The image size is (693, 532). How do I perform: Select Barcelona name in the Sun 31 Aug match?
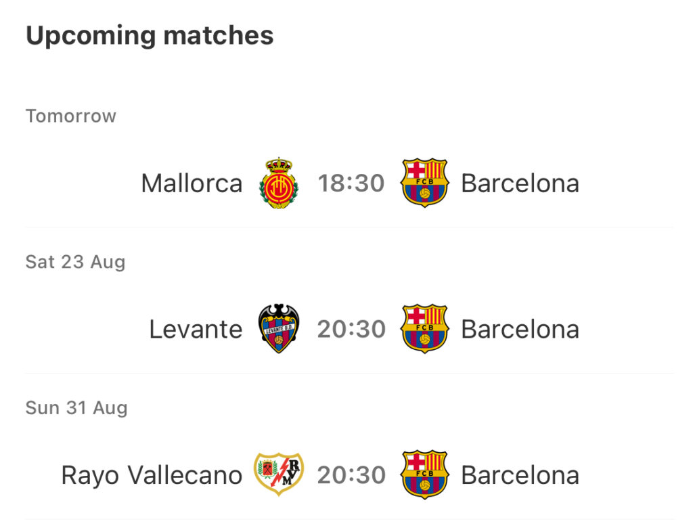520,475
